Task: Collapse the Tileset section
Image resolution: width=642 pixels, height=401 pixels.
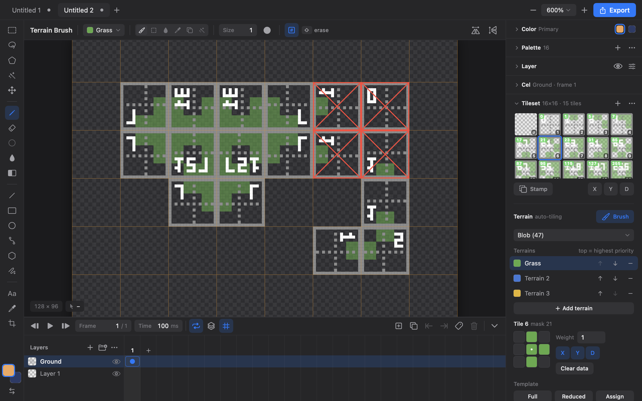Action: pyautogui.click(x=517, y=104)
